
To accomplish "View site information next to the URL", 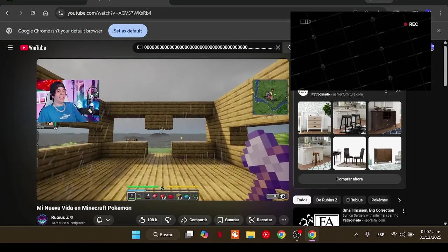I will pos(61,13).
